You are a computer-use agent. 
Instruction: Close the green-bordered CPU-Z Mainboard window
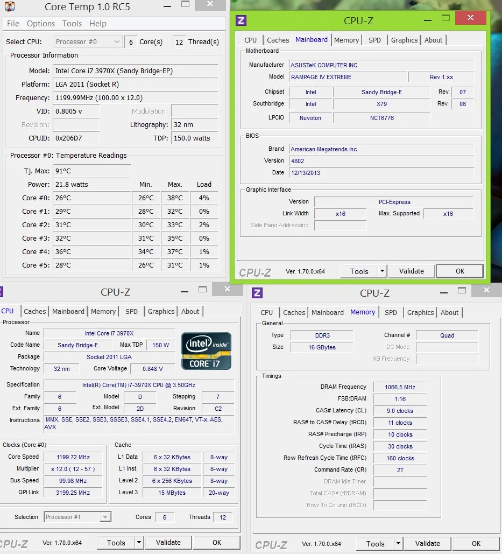pos(471,18)
